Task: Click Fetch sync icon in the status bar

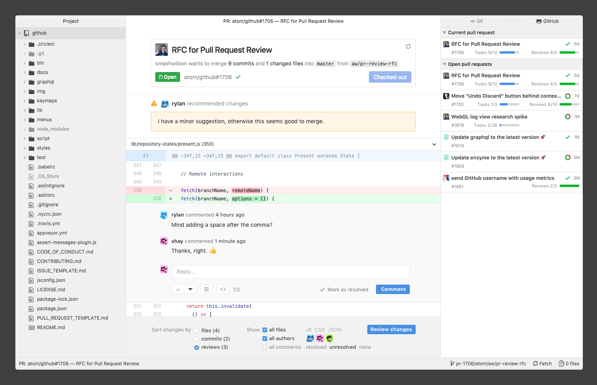Action: (536, 364)
